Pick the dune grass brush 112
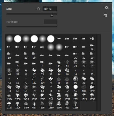The image size is (114, 116). pos(34,80)
